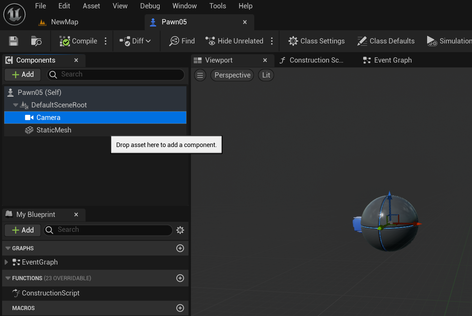This screenshot has height=316, width=472.
Task: Close the Components panel
Action: coord(76,60)
